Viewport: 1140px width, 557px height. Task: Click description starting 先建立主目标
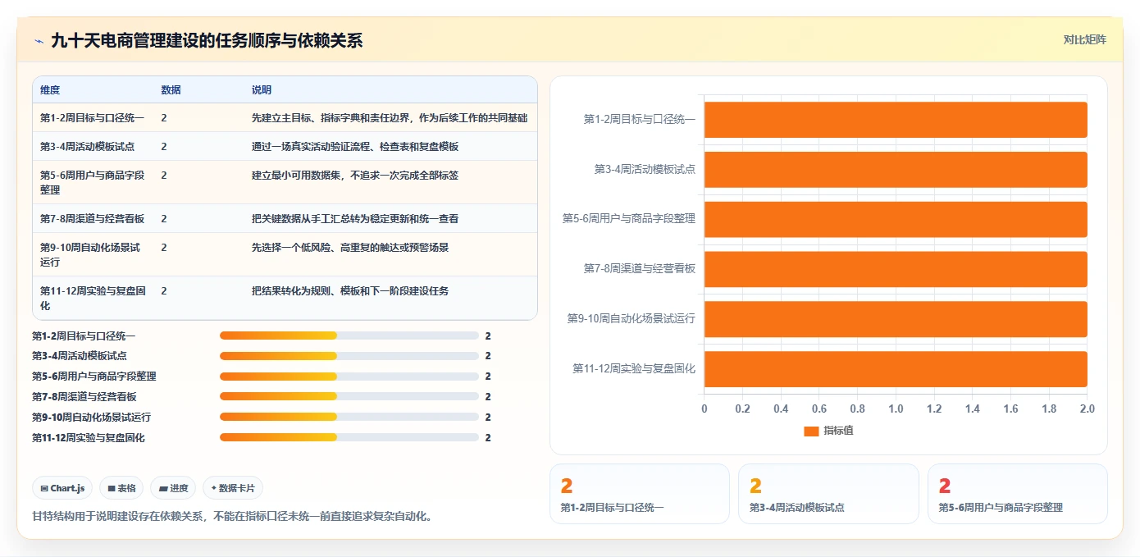pos(390,118)
